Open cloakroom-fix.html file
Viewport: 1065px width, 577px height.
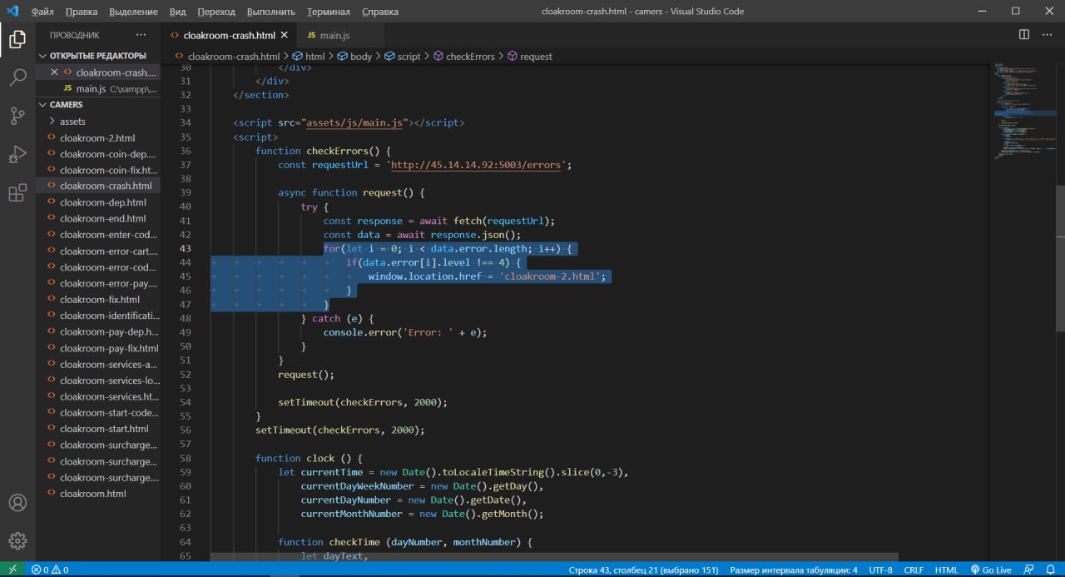97,300
